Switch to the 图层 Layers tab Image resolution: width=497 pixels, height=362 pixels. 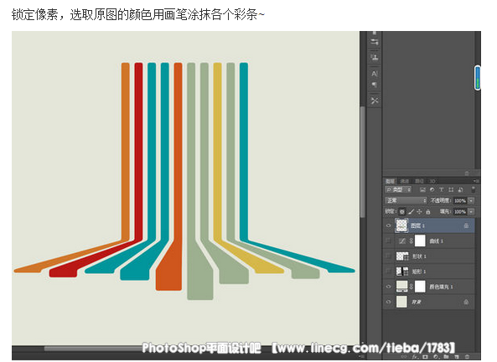tap(390, 181)
